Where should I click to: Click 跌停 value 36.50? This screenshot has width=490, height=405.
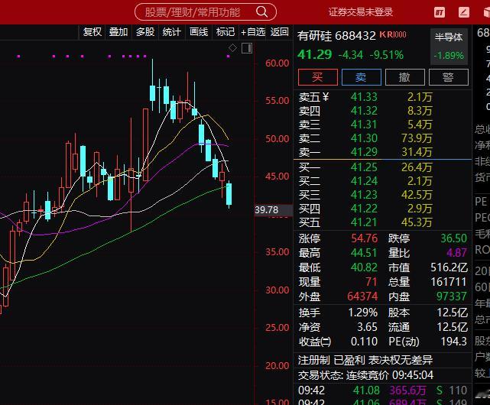(x=454, y=238)
